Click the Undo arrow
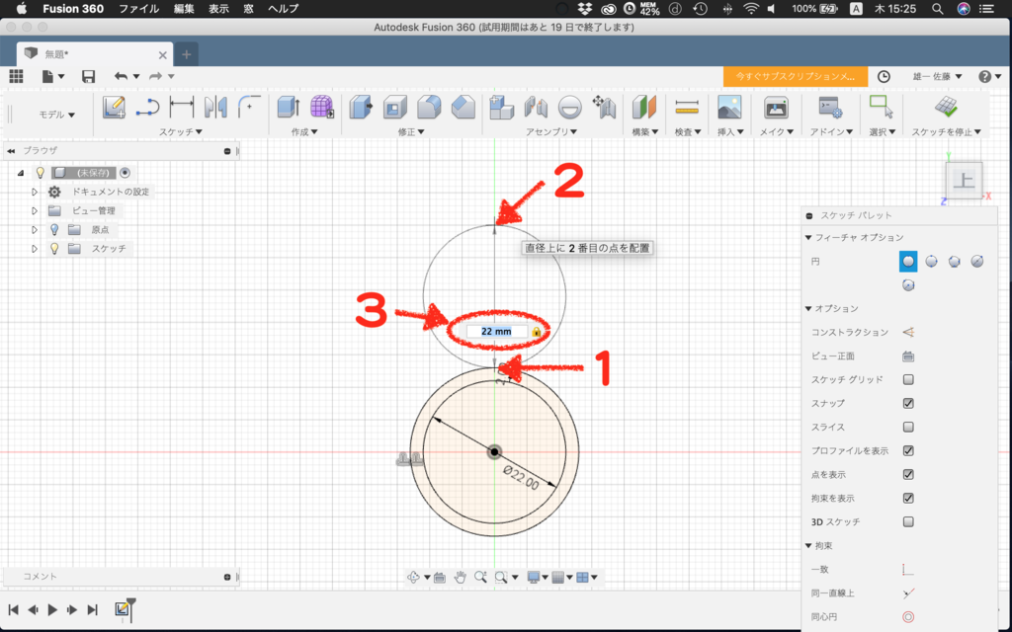The image size is (1012, 632). pos(121,76)
